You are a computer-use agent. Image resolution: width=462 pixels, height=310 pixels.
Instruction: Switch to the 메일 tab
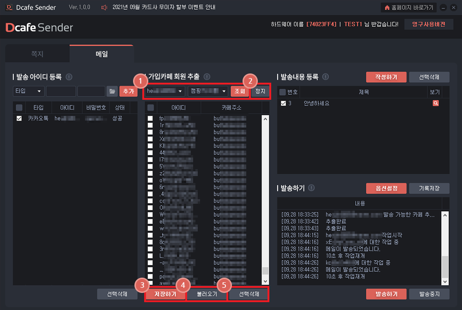pyautogui.click(x=102, y=54)
